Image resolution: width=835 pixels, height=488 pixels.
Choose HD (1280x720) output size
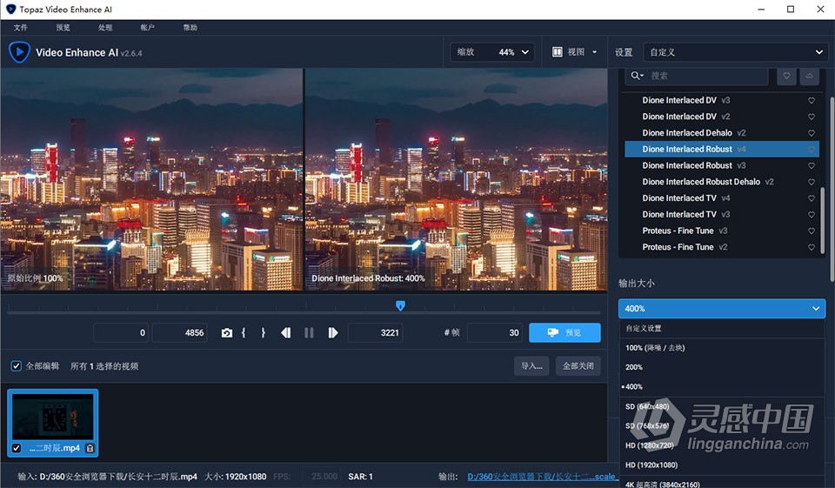click(722, 445)
